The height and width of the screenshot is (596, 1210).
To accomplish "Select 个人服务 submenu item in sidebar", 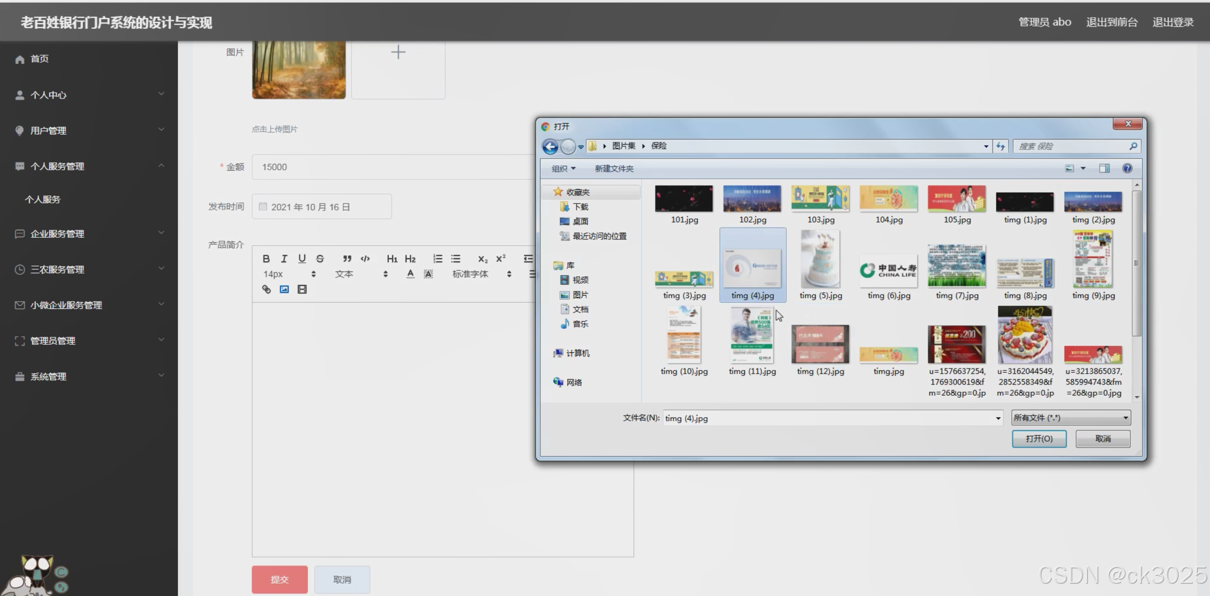I will (43, 199).
